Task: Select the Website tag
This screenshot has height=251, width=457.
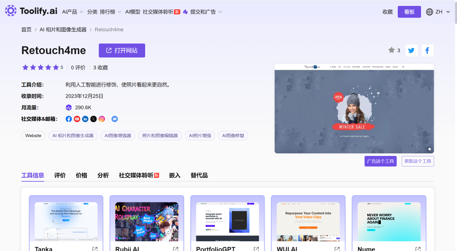Action: [x=33, y=136]
